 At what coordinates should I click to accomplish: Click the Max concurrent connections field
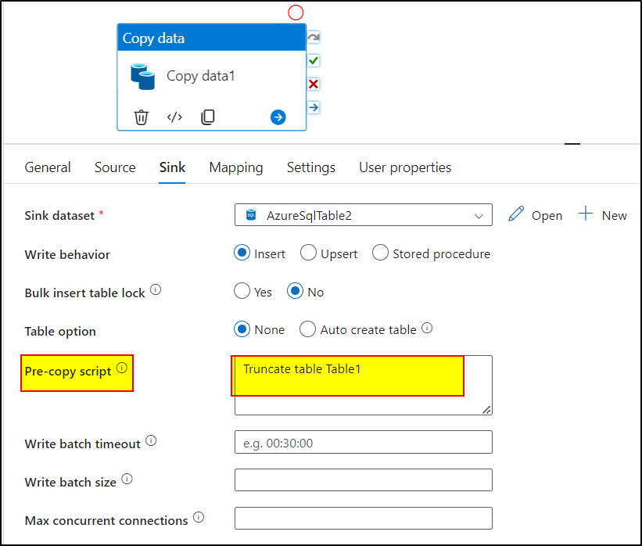[363, 518]
